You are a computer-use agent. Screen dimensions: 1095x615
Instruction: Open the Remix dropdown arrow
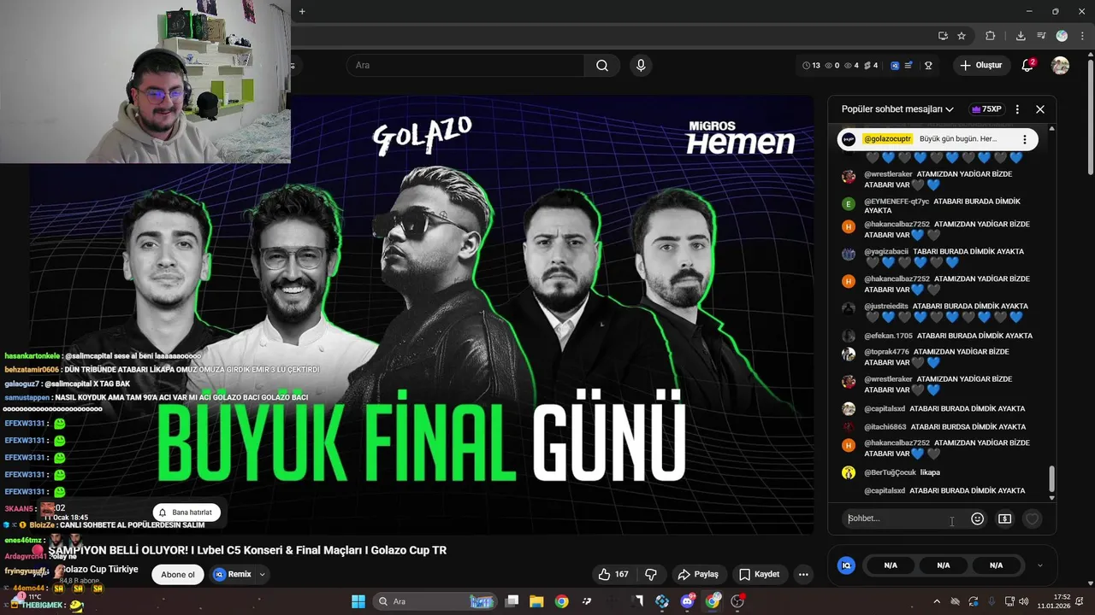coord(263,574)
